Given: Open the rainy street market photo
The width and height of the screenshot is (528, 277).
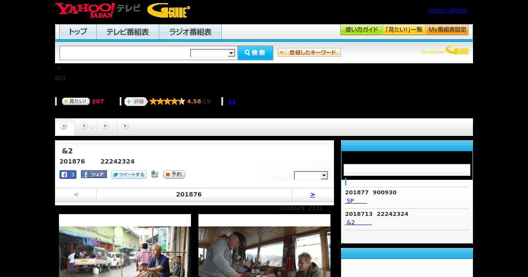Looking at the screenshot, I should (125, 251).
